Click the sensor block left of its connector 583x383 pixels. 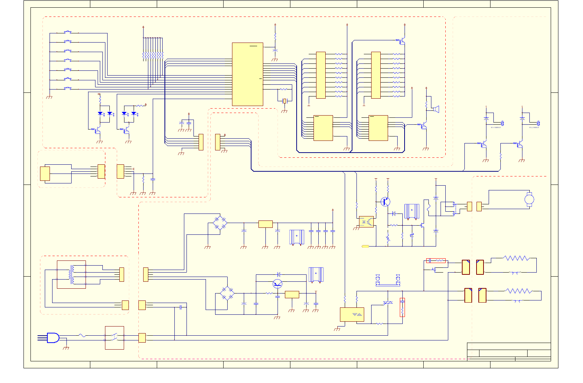click(x=45, y=174)
